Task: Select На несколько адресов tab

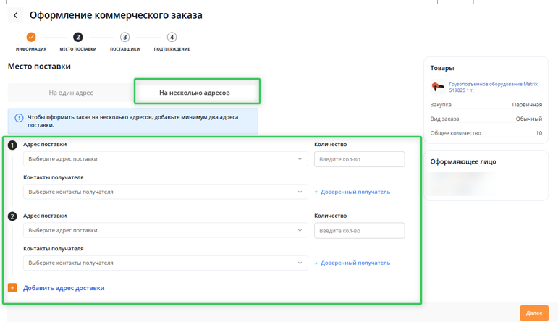Action: coord(195,93)
